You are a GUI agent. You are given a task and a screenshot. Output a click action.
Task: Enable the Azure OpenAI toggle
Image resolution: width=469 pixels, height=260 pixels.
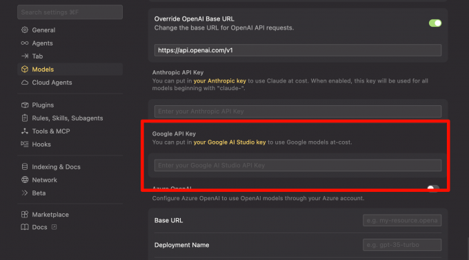click(x=433, y=188)
